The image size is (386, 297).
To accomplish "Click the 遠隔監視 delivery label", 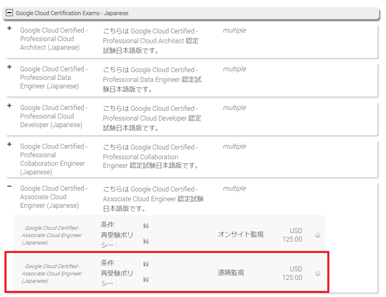I will click(231, 273).
